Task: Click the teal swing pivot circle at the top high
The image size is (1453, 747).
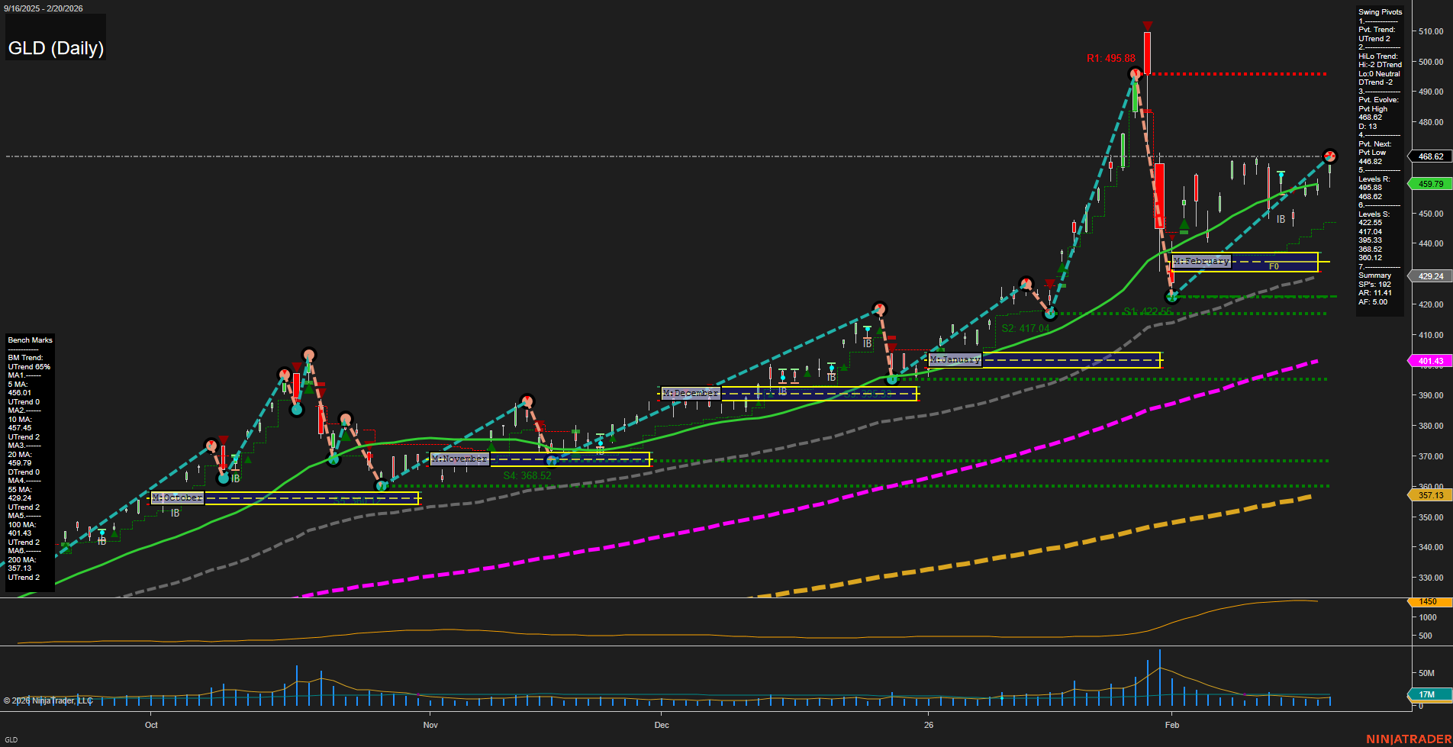Action: pos(1135,73)
